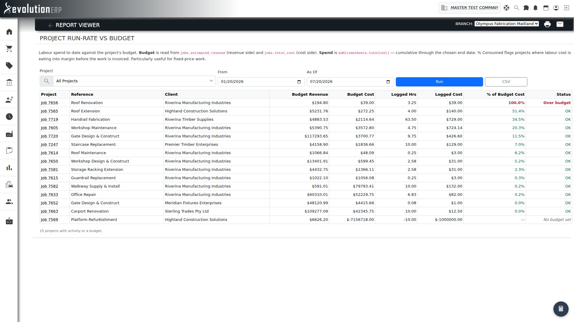The width and height of the screenshot is (574, 322).
Task: Open the From date calendar picker
Action: point(299,82)
